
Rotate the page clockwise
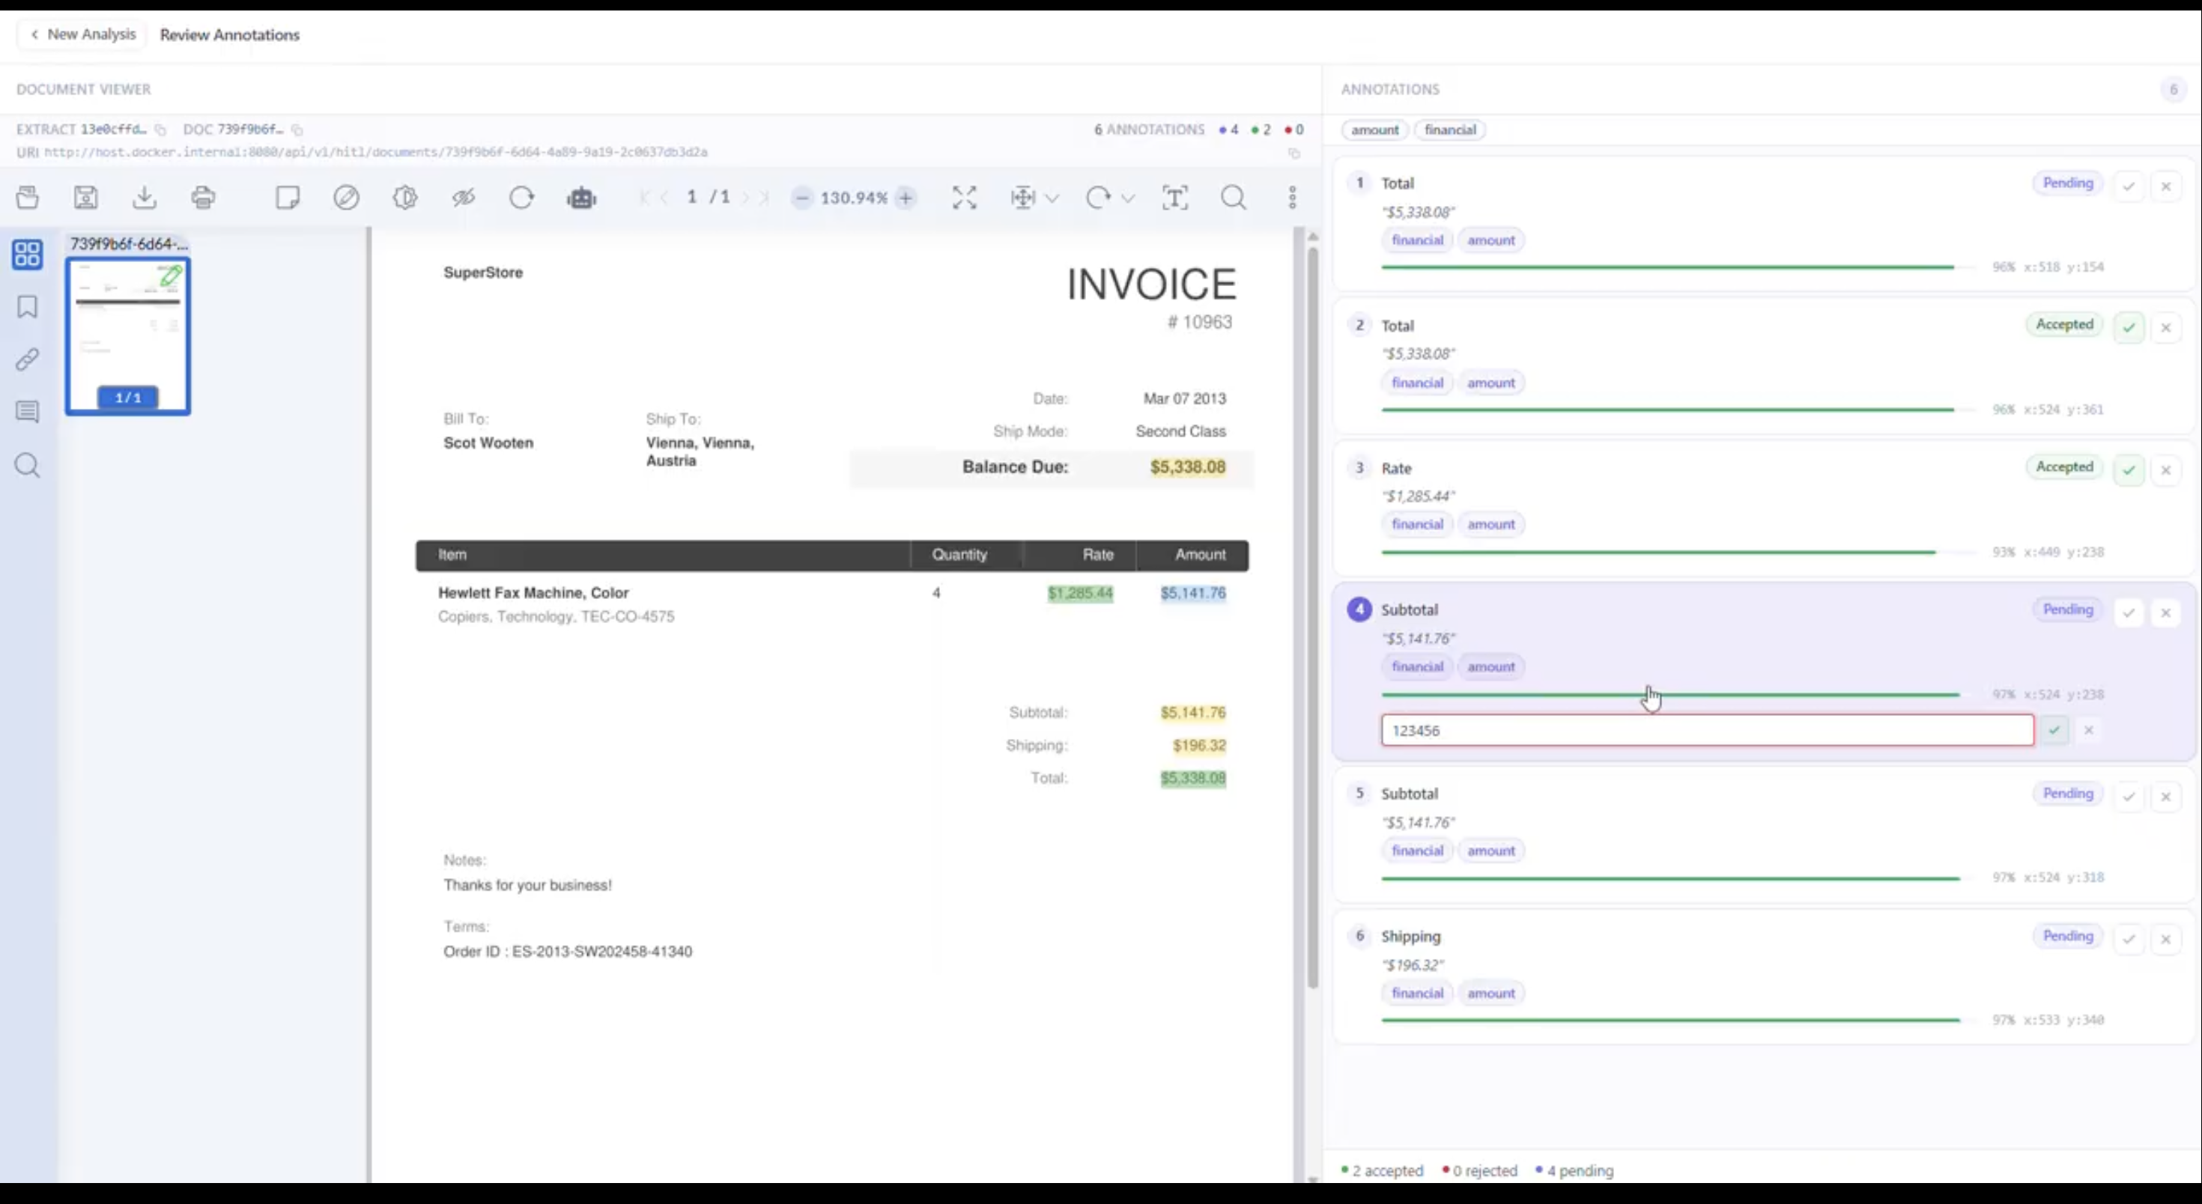(1097, 198)
